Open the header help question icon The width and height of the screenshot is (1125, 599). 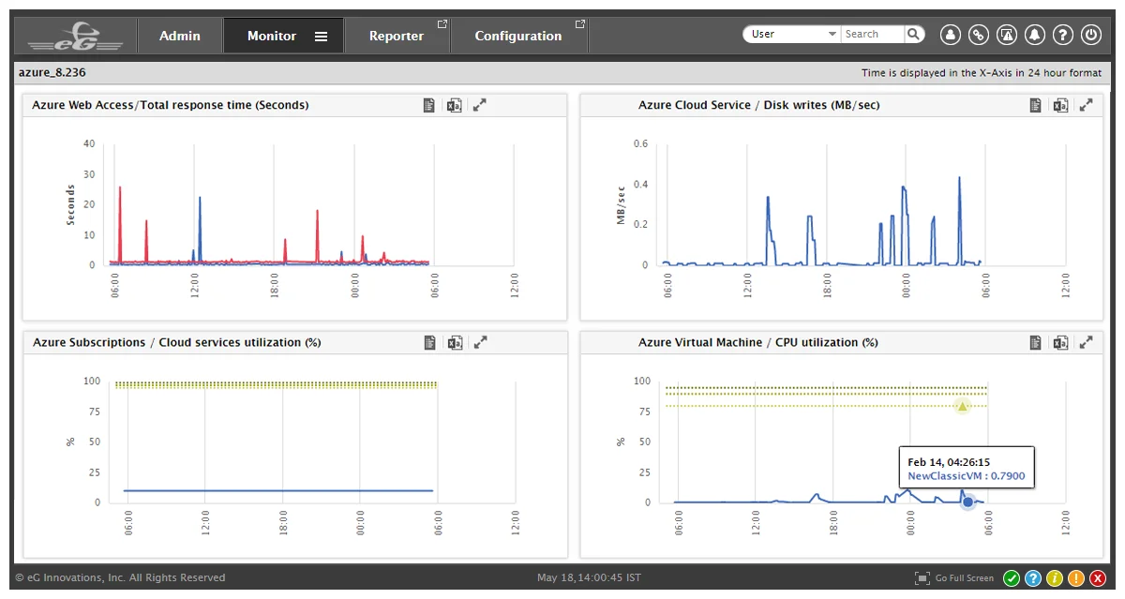point(1062,35)
